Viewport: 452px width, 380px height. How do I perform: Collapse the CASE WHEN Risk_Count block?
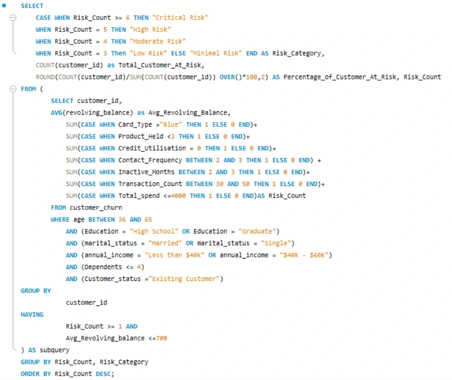click(x=13, y=17)
